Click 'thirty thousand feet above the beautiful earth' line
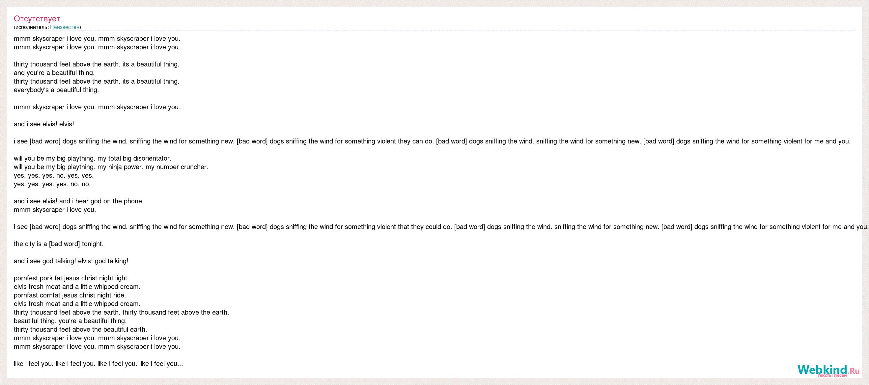 coord(80,330)
